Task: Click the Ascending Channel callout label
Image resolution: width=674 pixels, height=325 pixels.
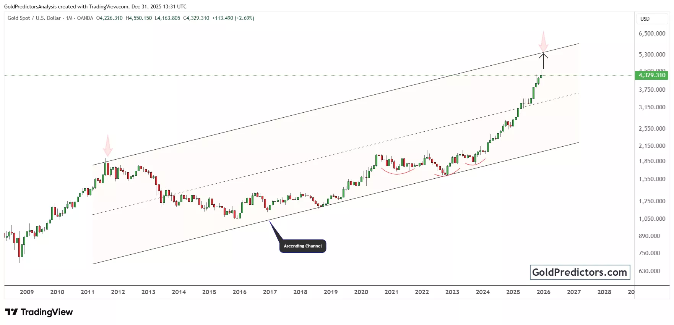Action: click(302, 246)
